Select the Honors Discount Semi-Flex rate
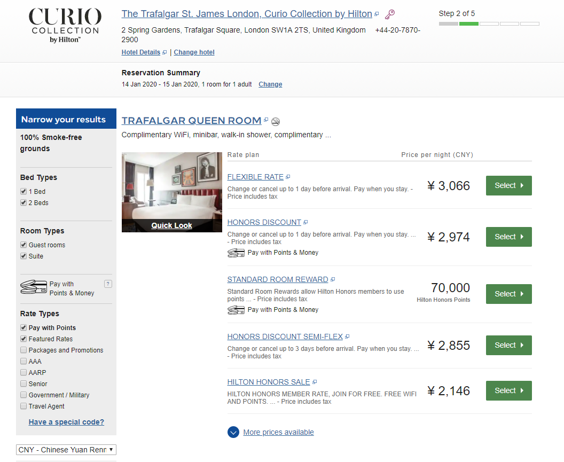The image size is (564, 462). tap(508, 346)
